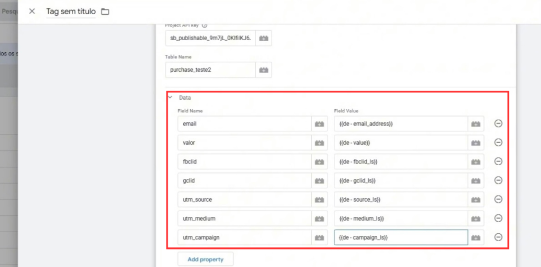Viewport: 541px width, 267px height.
Task: Edit the tag title 'Tag sem título'
Action: (x=71, y=12)
